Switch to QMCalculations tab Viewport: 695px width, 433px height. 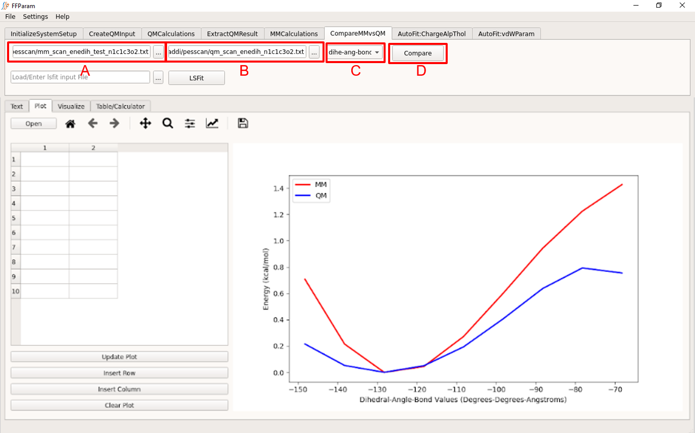click(171, 34)
